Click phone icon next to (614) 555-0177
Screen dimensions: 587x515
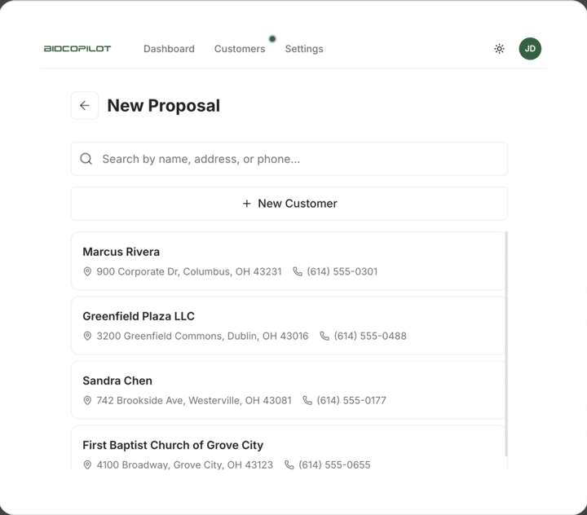coord(307,400)
